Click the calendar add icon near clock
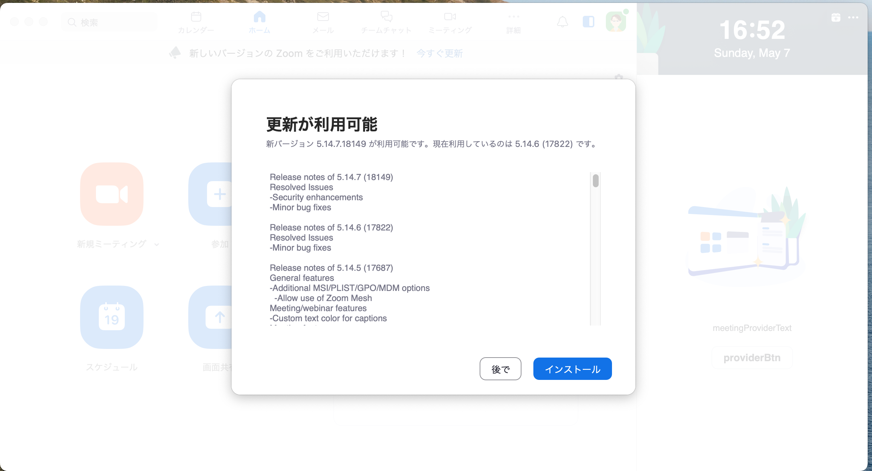This screenshot has width=872, height=471. coord(836,17)
